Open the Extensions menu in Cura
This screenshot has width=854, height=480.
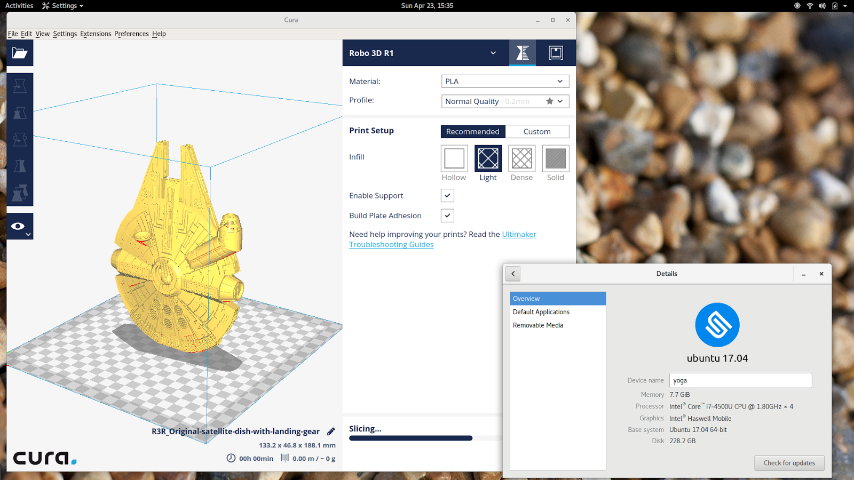point(96,34)
